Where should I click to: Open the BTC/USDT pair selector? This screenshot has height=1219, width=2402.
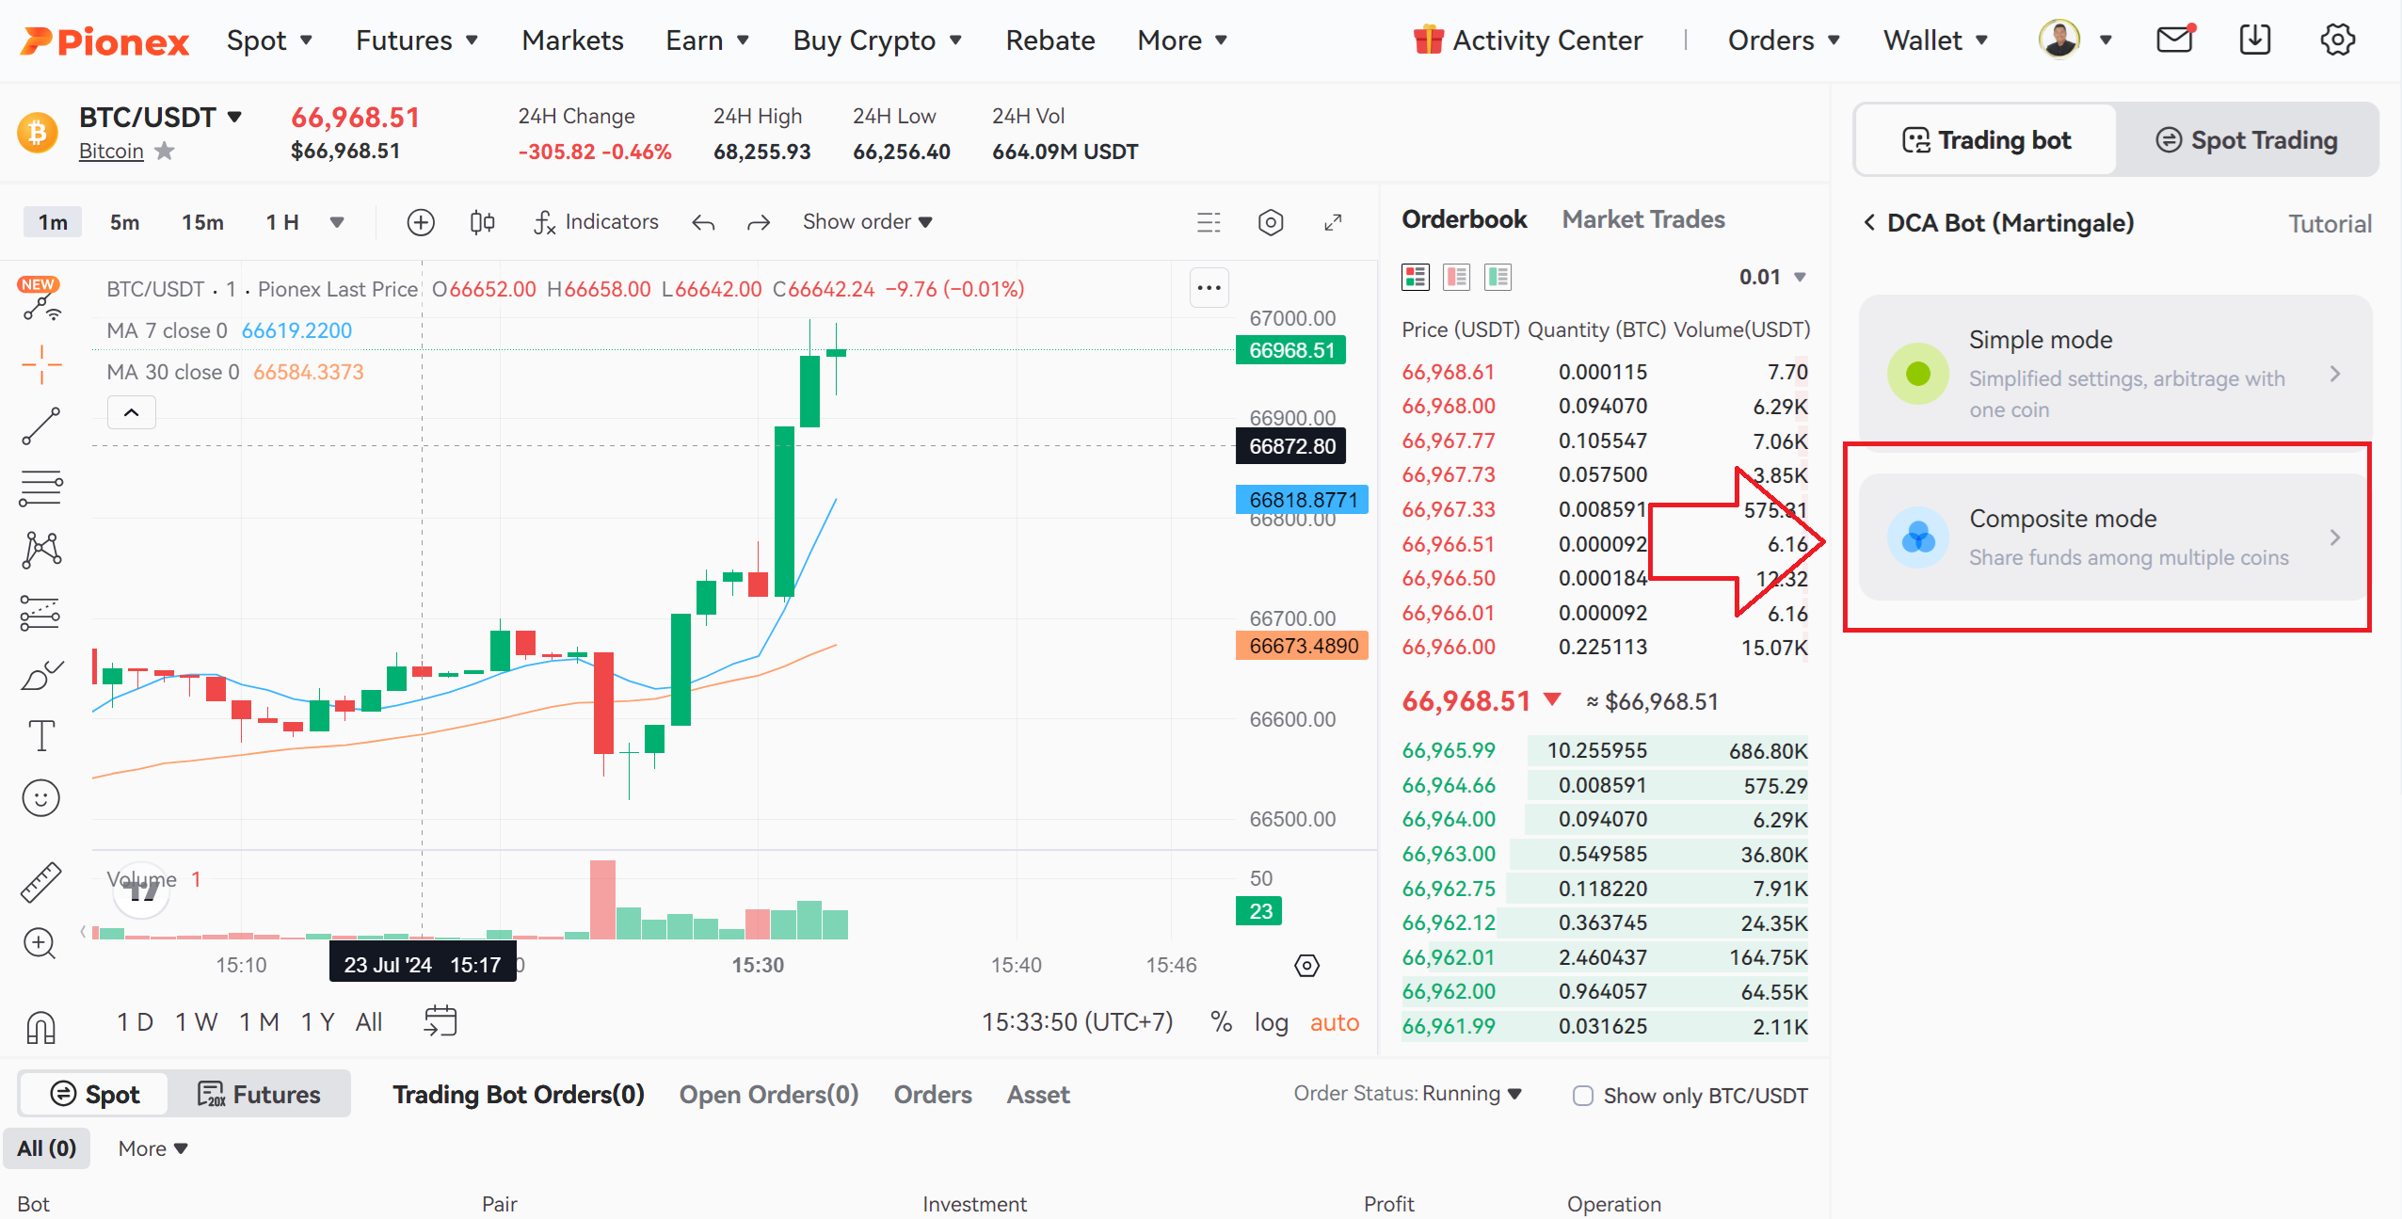coord(161,117)
